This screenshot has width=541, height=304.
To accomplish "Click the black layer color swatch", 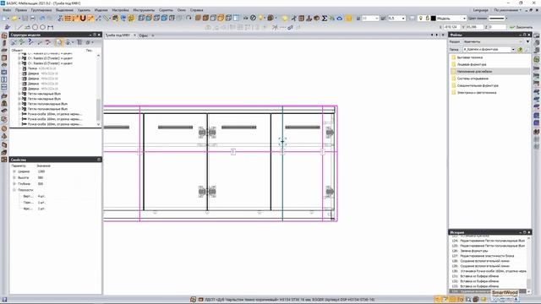I will click(x=434, y=18).
